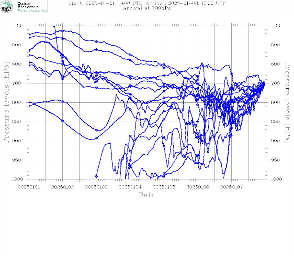Viewport: 294px width, 256px height.
Task: Click the 850 label on the left axis
Action: click(x=17, y=122)
